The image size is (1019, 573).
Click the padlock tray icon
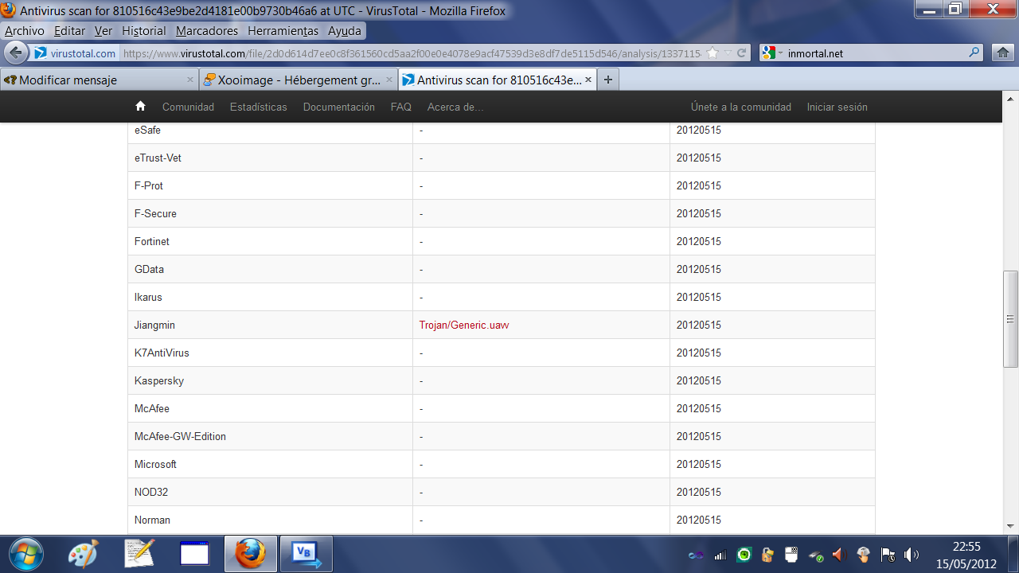point(767,555)
